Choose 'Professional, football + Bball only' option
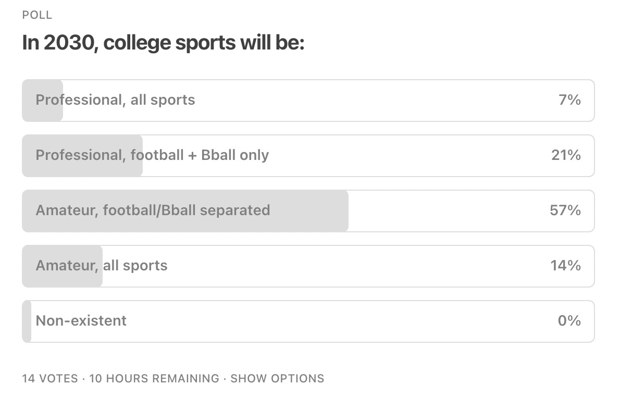The width and height of the screenshot is (620, 398). click(x=308, y=156)
